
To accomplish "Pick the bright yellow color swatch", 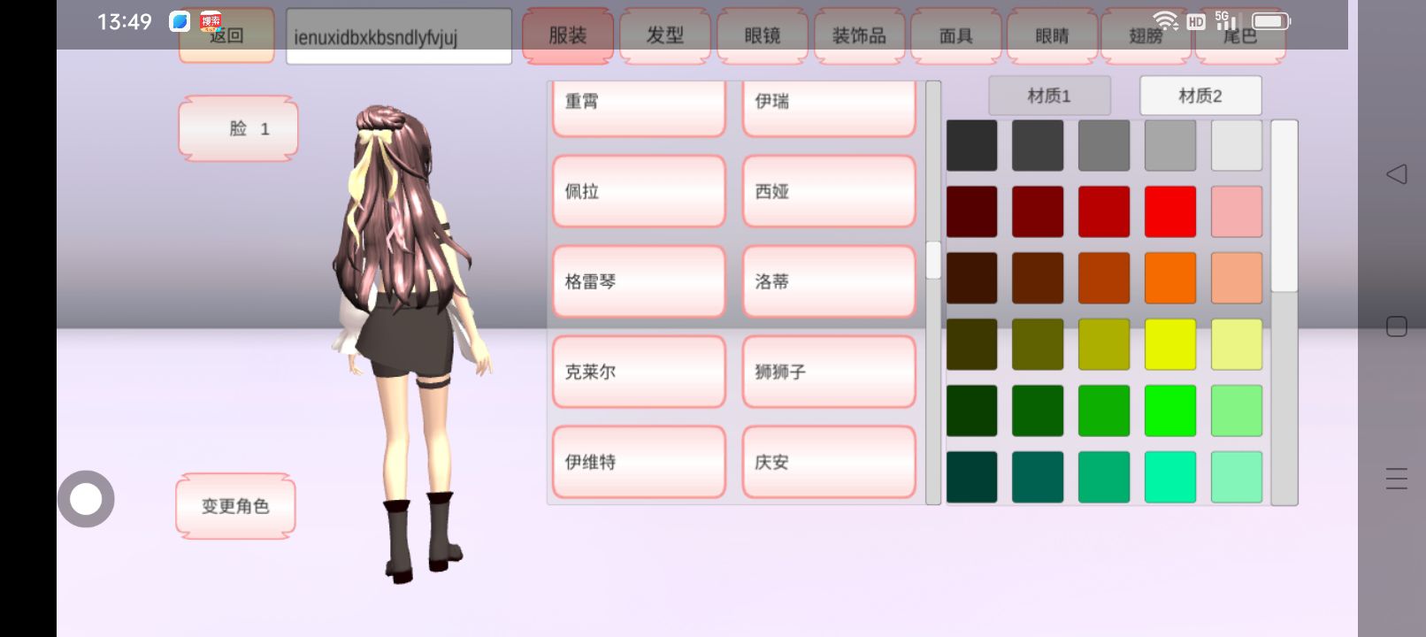I will click(x=1169, y=344).
